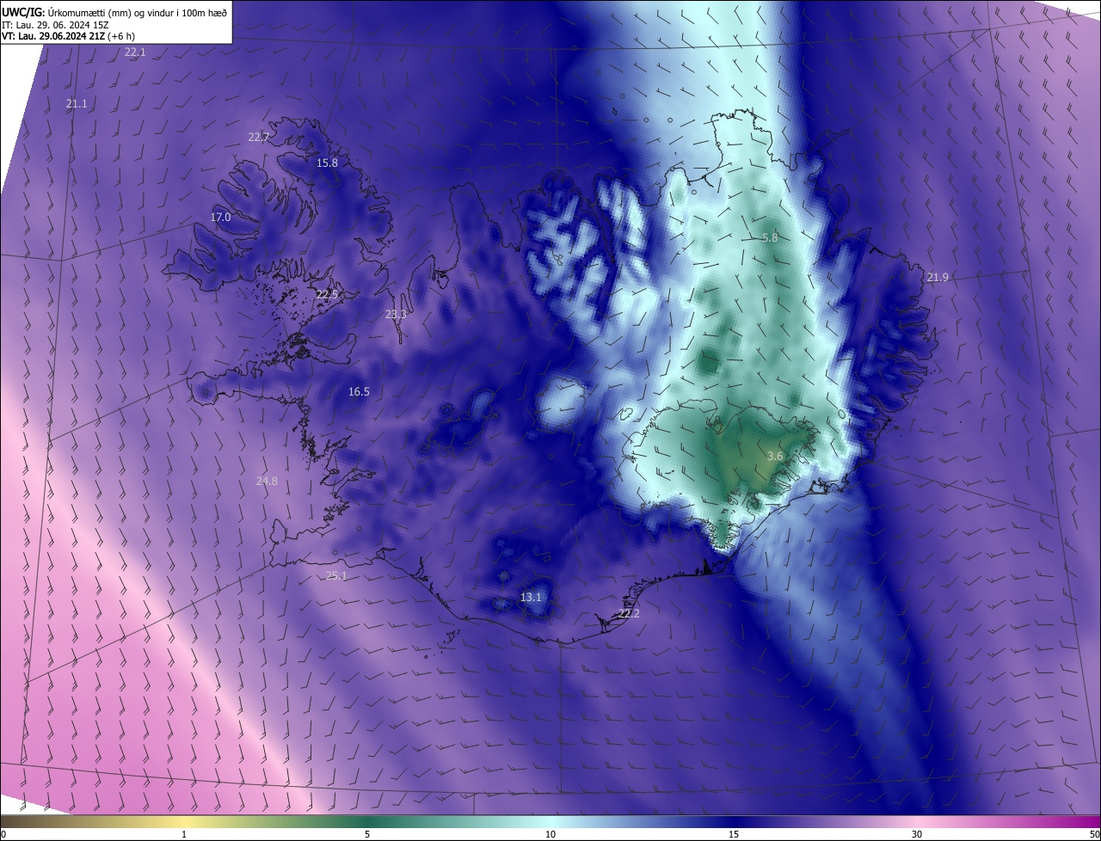The width and height of the screenshot is (1101, 841).
Task: Select the 'IT: Lau. 29. 06. 2024 15Z' line
Action: [56, 24]
